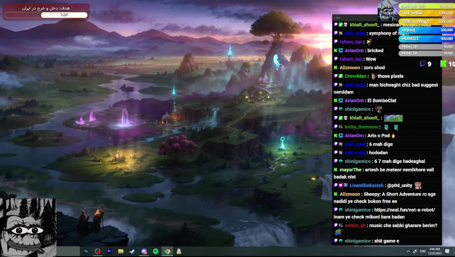This screenshot has width=455, height=257.
Task: Click the mojmoj 100,000 donor bar
Action: [x=427, y=30]
